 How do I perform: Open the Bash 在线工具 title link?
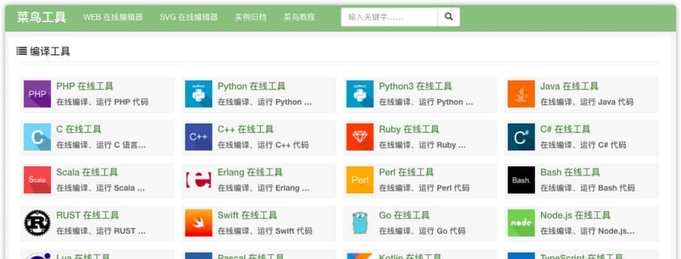570,172
